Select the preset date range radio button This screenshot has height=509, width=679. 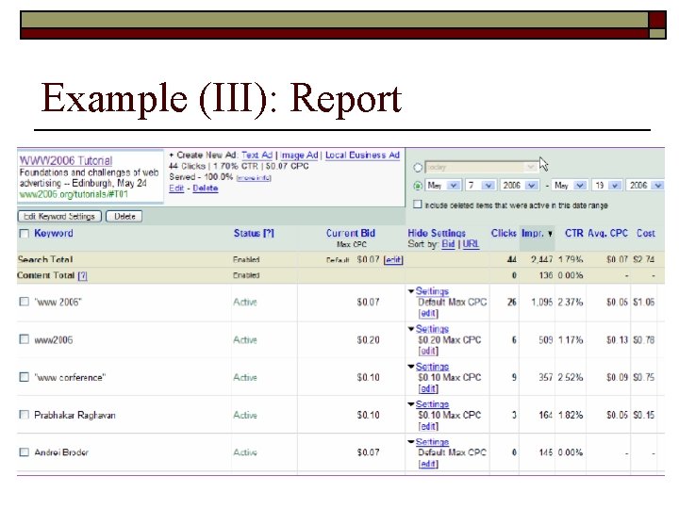(x=418, y=168)
